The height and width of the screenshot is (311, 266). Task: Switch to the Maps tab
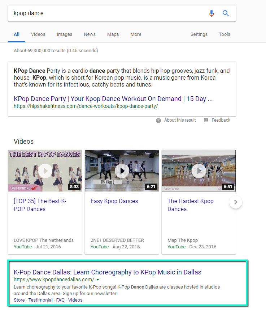click(x=113, y=34)
